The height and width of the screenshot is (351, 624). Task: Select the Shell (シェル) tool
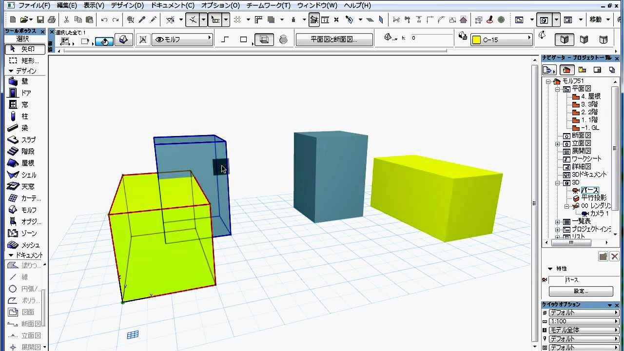point(25,175)
